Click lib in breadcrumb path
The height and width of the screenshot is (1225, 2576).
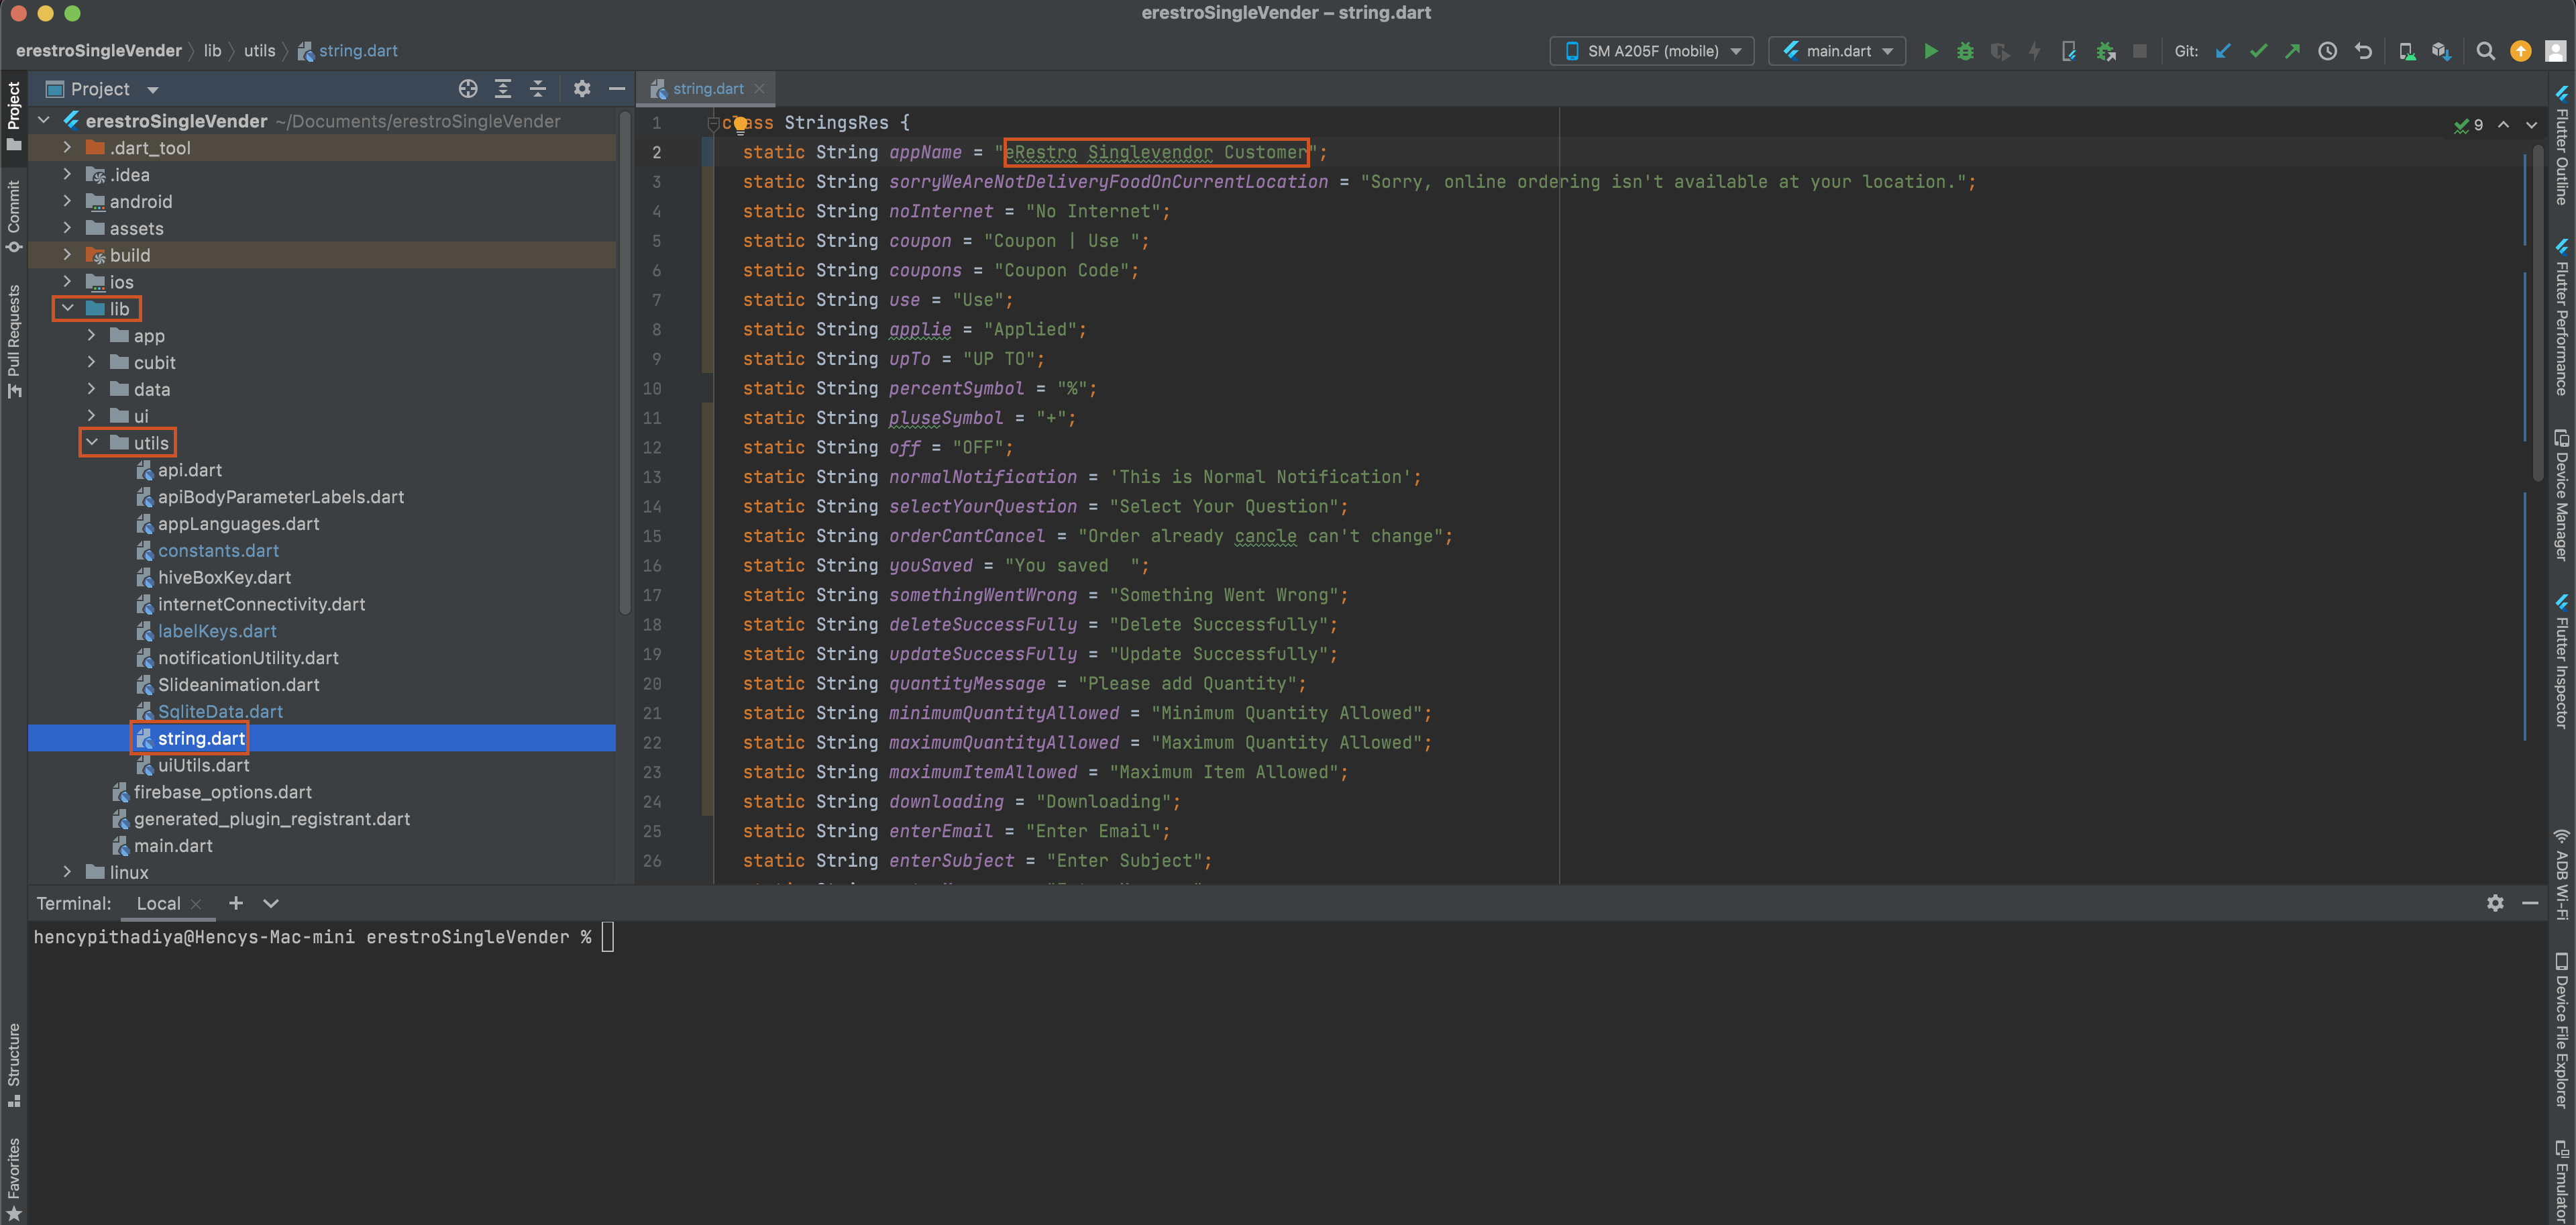tap(212, 51)
